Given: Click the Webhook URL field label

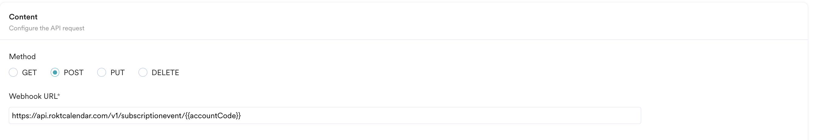Looking at the screenshot, I should pyautogui.click(x=33, y=96).
